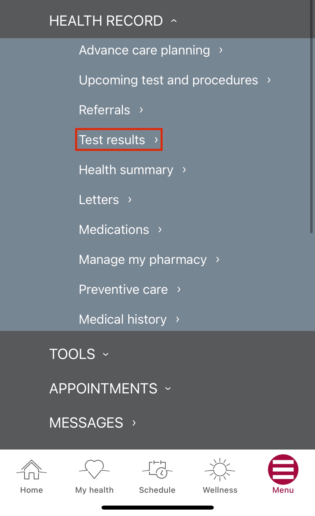Image resolution: width=315 pixels, height=516 pixels.
Task: Open the Medications page
Action: (120, 229)
